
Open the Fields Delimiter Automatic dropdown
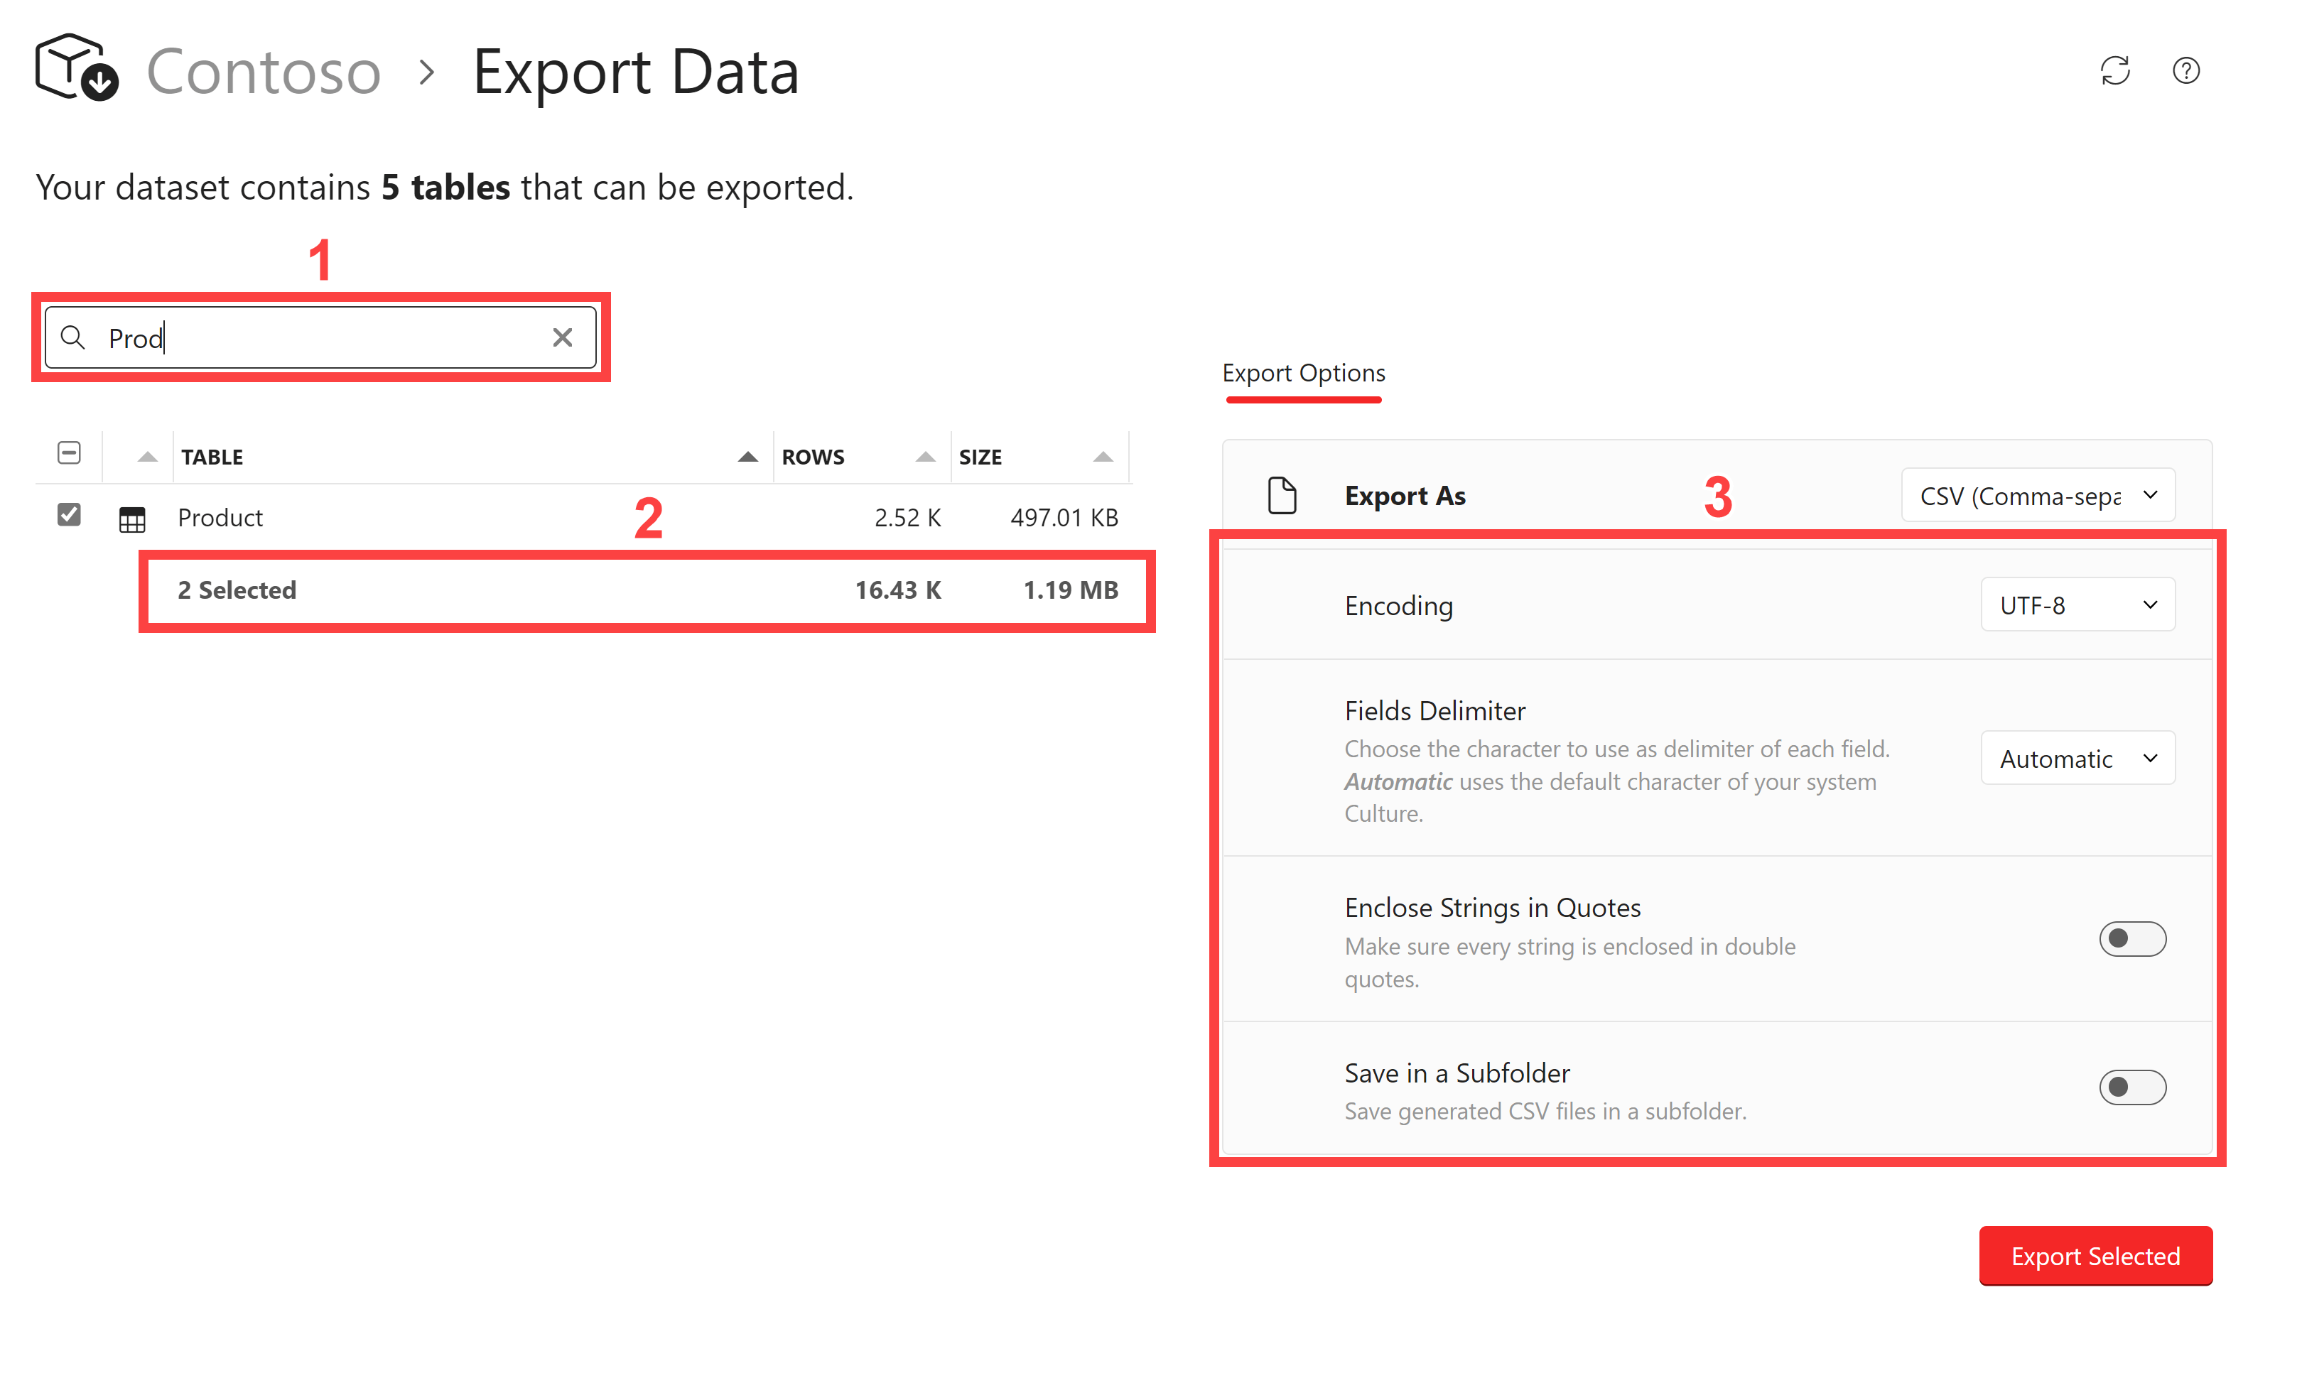tap(2077, 759)
